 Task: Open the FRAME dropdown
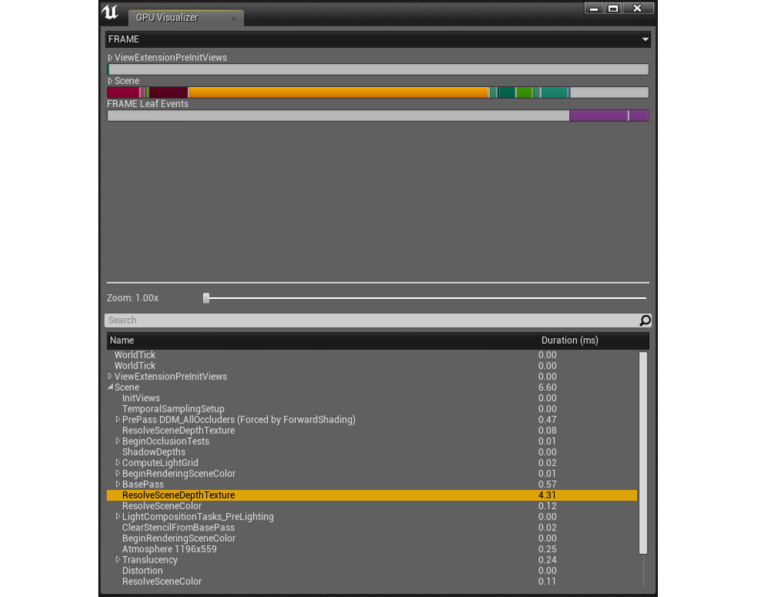pyautogui.click(x=644, y=39)
